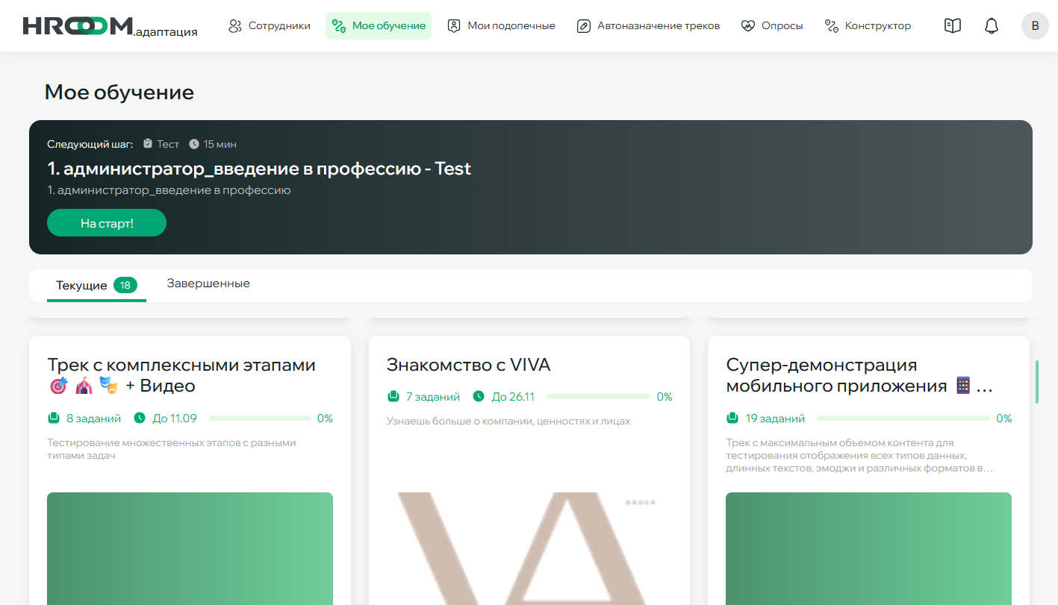Click the test icon in Следующий шаг
This screenshot has width=1058, height=605.
148,144
